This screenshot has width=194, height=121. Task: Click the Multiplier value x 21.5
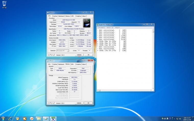[62, 42]
